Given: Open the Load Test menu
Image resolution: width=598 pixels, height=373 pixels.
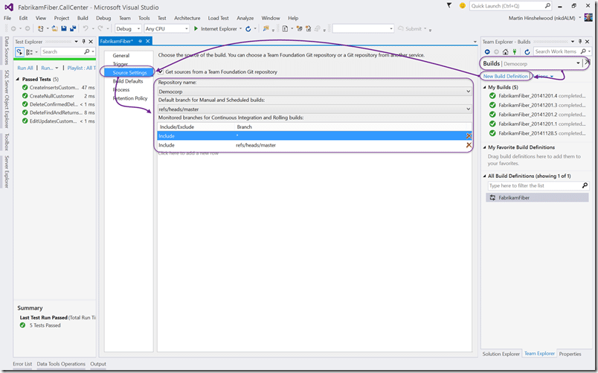Looking at the screenshot, I should point(218,18).
